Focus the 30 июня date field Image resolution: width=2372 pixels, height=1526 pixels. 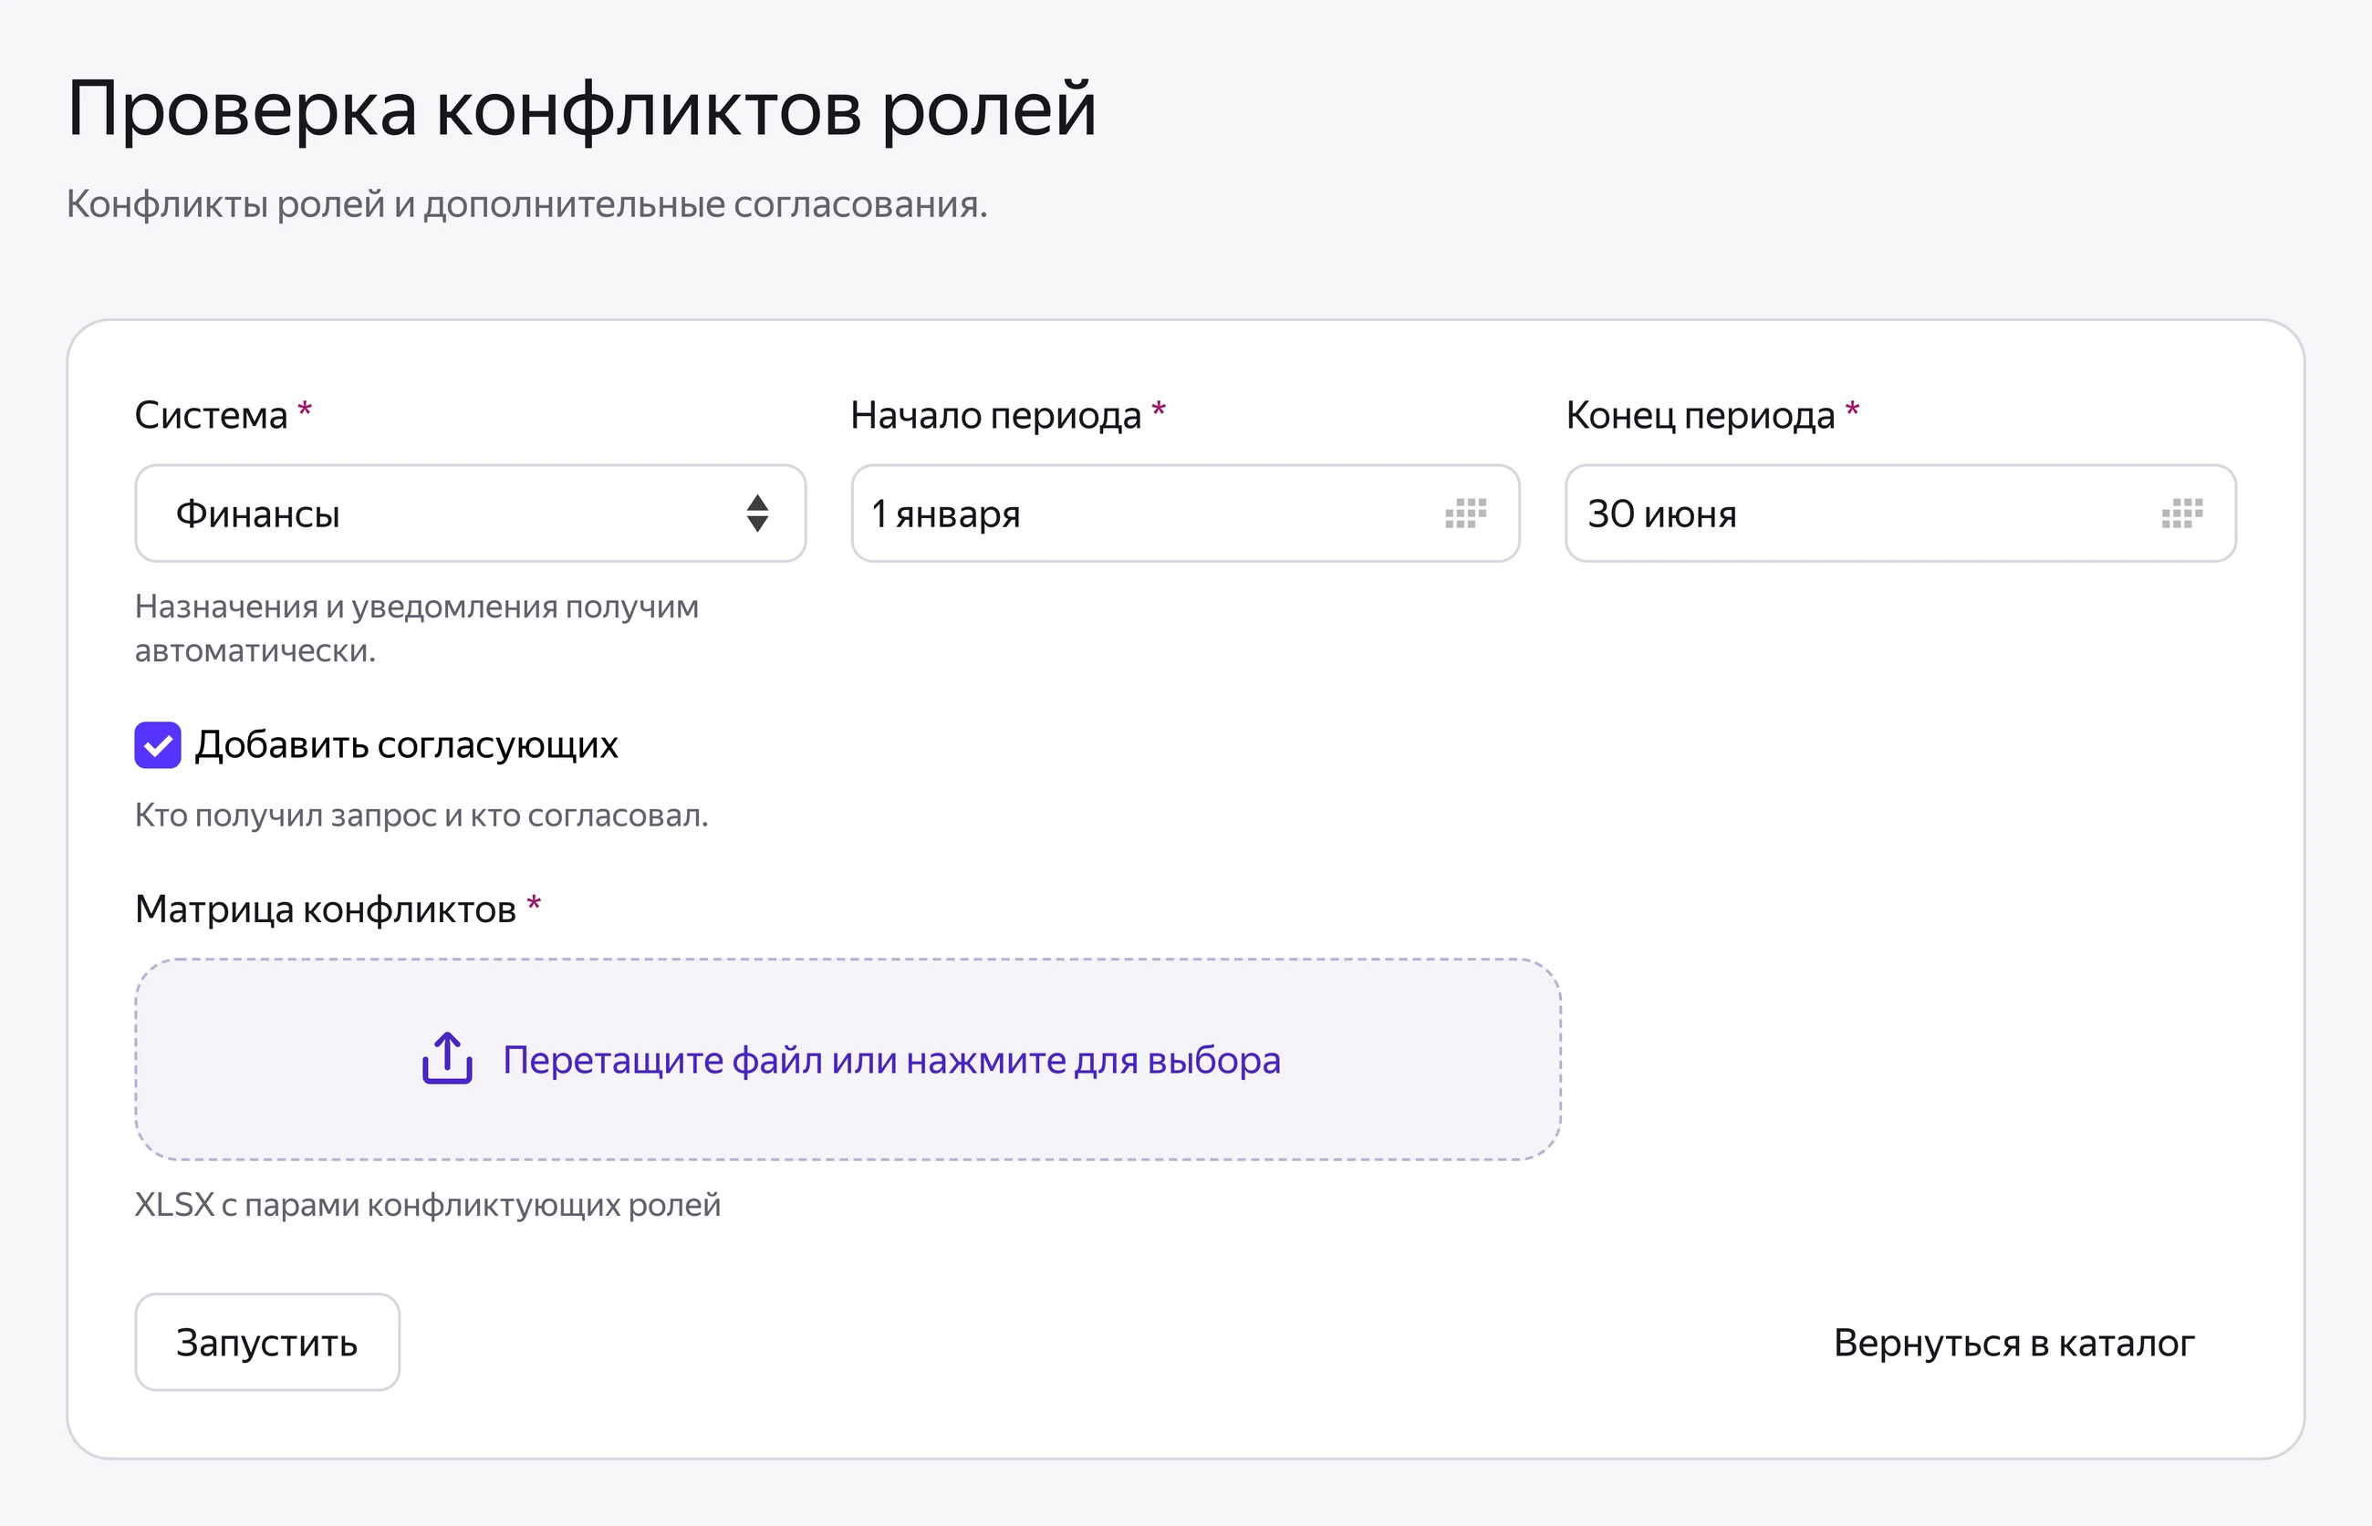(x=1900, y=514)
